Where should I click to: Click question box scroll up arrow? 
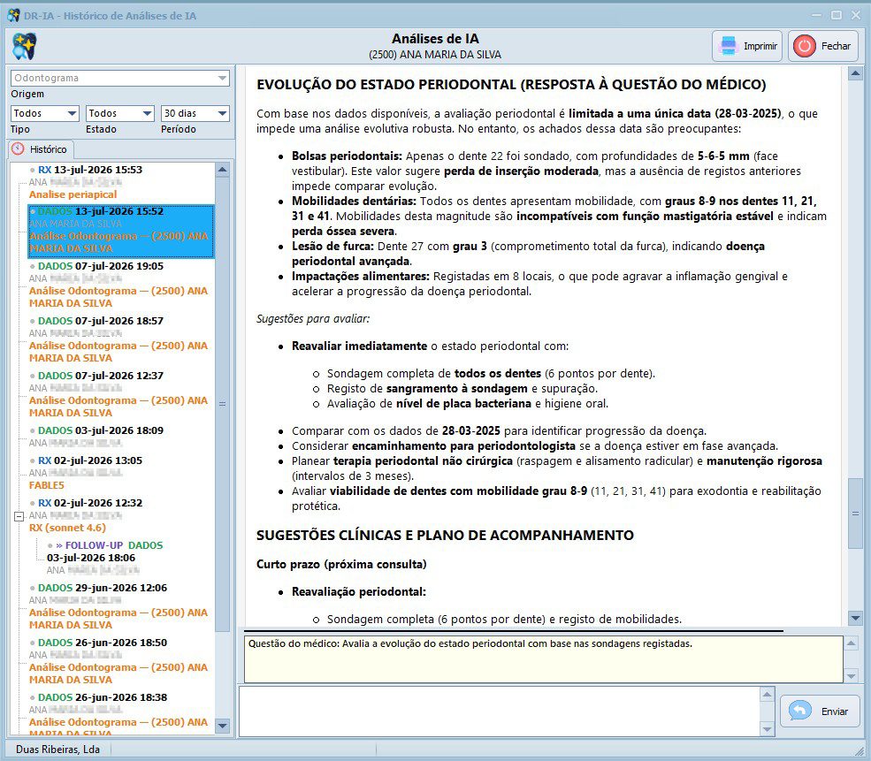click(851, 643)
